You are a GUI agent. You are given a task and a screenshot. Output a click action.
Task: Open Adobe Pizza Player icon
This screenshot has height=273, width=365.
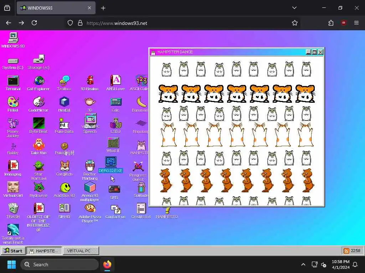click(89, 213)
